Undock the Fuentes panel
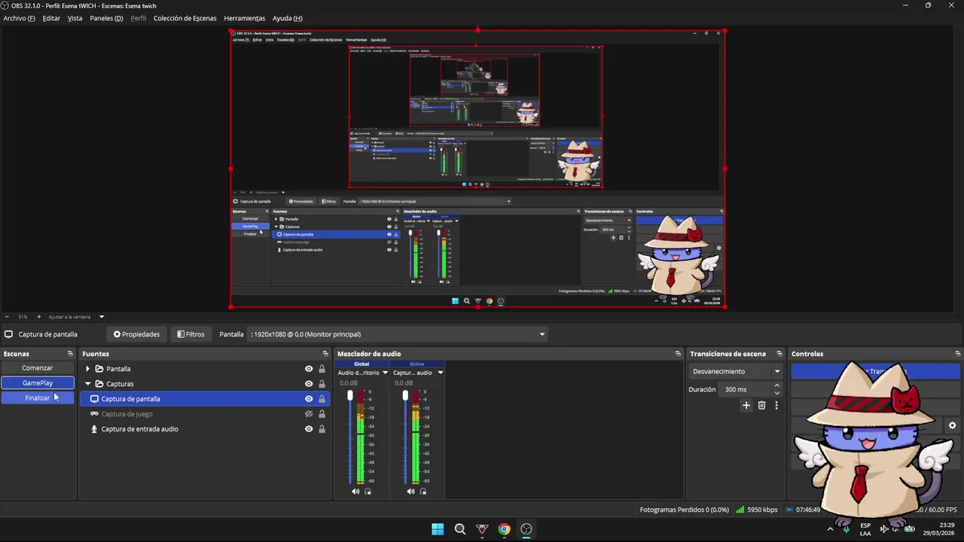This screenshot has width=964, height=542. pos(325,354)
